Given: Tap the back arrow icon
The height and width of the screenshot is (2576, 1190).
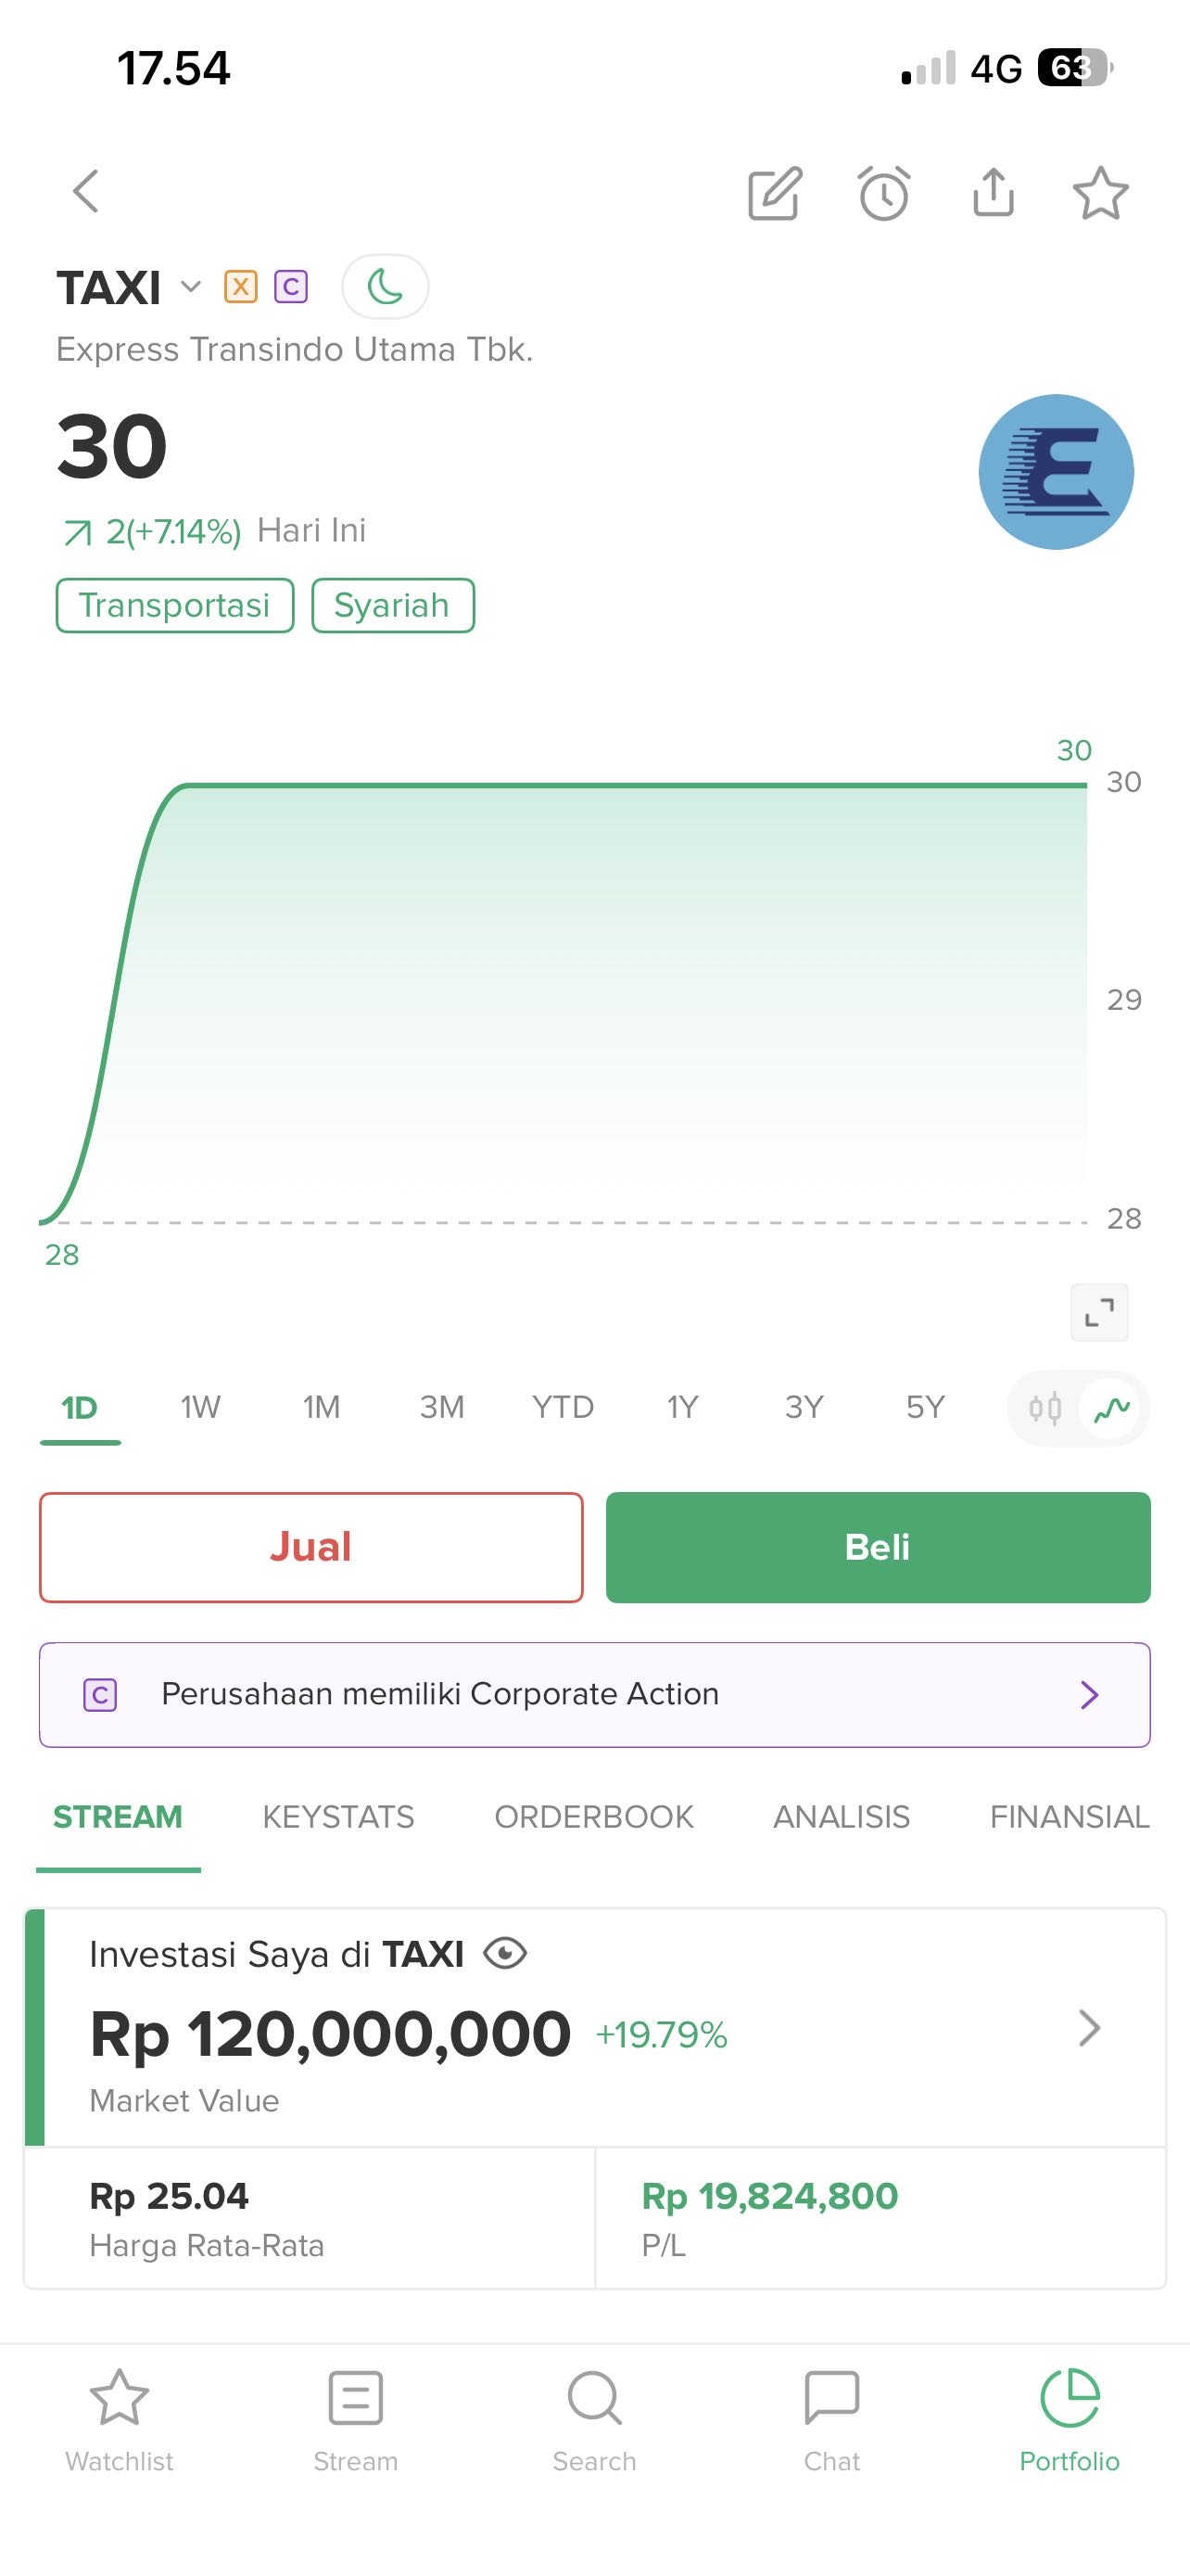Looking at the screenshot, I should (87, 191).
